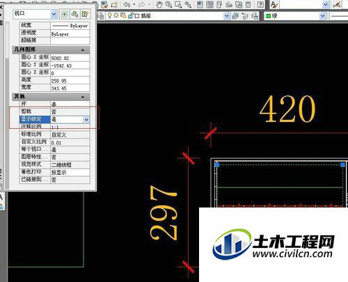
Task: Select the 线宽 ByLayer value field
Action: [70, 26]
